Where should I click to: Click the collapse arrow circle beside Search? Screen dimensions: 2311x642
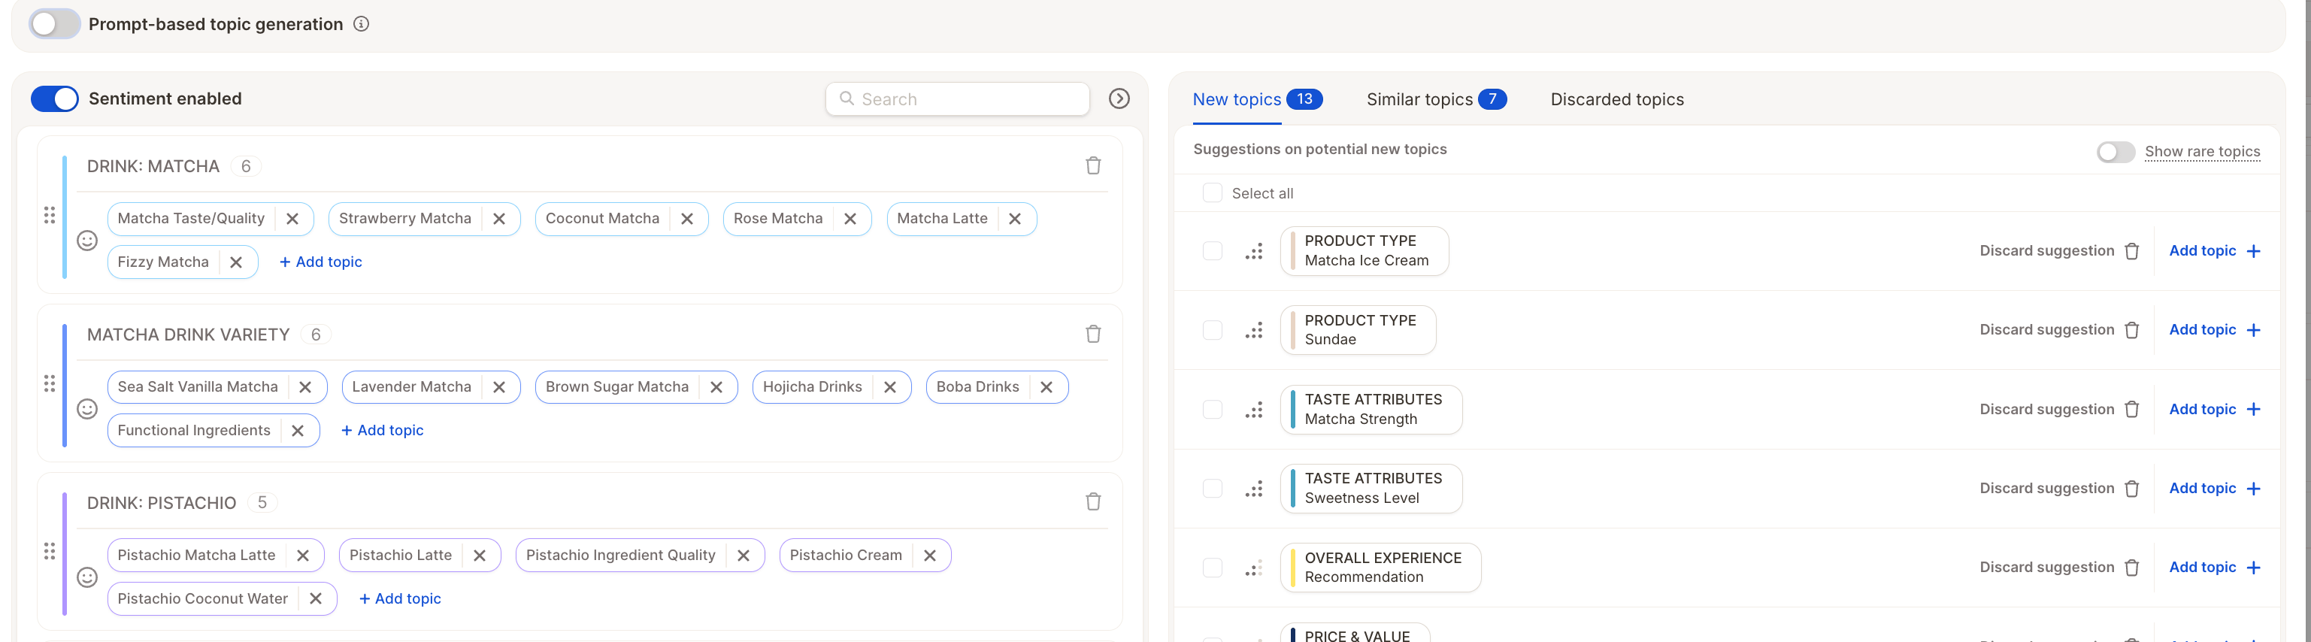(x=1119, y=98)
